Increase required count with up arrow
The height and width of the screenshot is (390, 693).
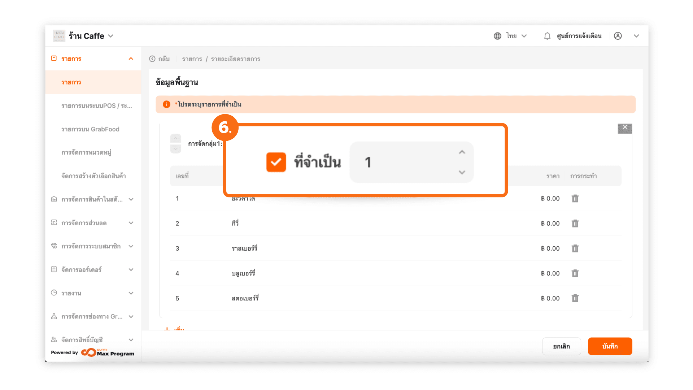point(462,152)
